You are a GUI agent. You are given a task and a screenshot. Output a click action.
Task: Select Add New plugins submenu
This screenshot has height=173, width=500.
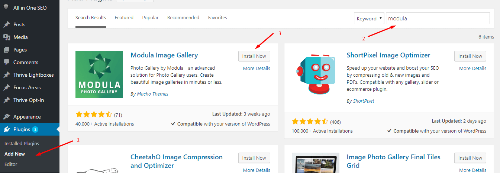(15, 154)
